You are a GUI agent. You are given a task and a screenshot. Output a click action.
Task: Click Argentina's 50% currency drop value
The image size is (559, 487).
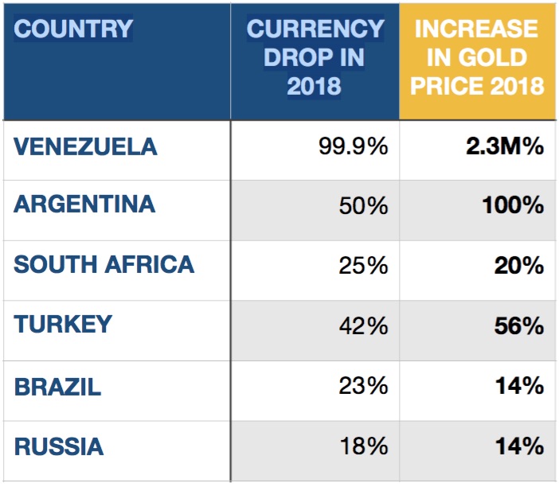pos(362,205)
